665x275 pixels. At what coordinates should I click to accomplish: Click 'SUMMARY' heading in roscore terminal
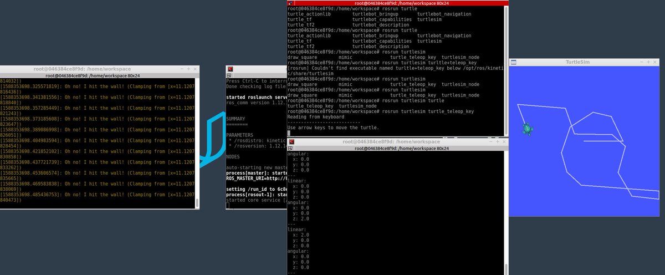pos(236,119)
